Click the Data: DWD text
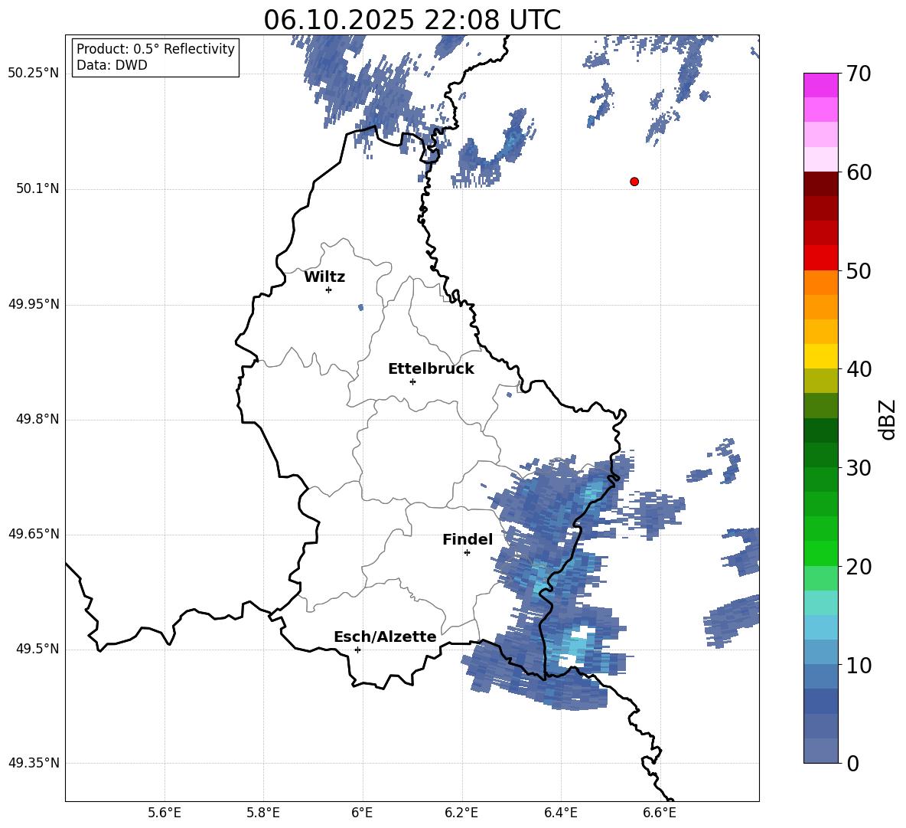 point(112,65)
